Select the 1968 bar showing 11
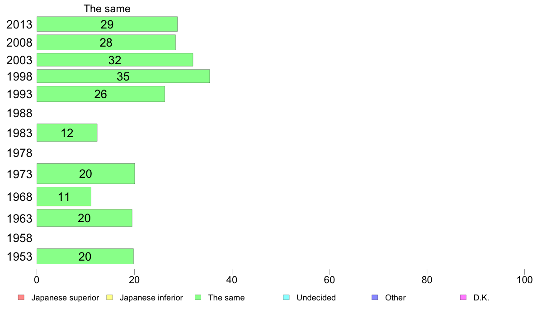 [64, 196]
